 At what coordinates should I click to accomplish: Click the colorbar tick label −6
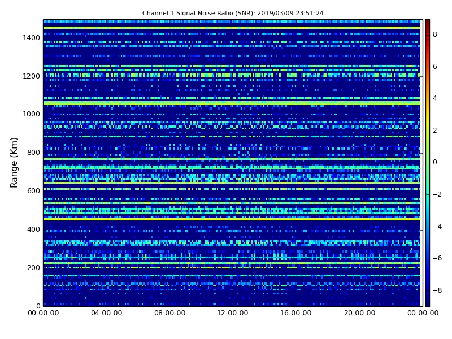click(x=437, y=258)
